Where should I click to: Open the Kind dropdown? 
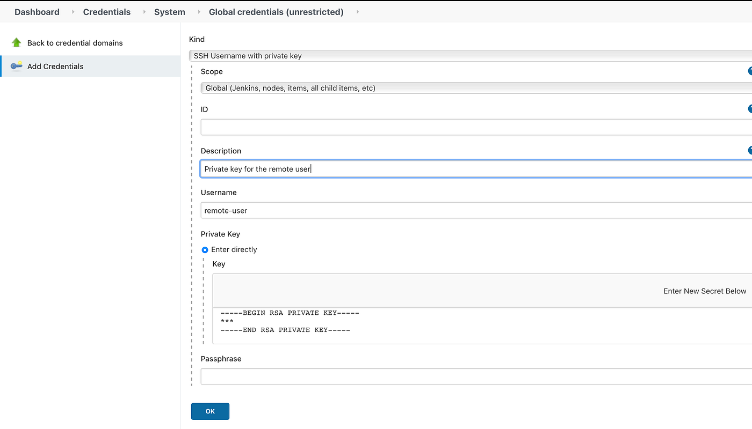point(471,56)
